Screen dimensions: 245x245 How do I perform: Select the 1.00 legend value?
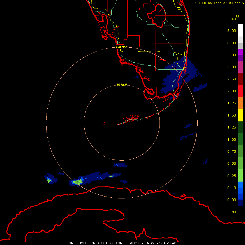[232, 140]
